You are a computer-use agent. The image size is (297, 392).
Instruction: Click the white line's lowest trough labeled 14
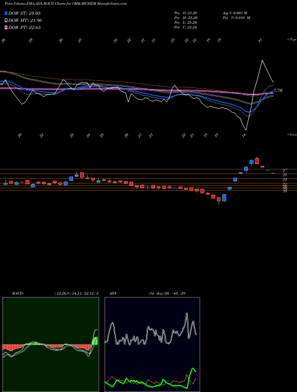tap(246, 129)
